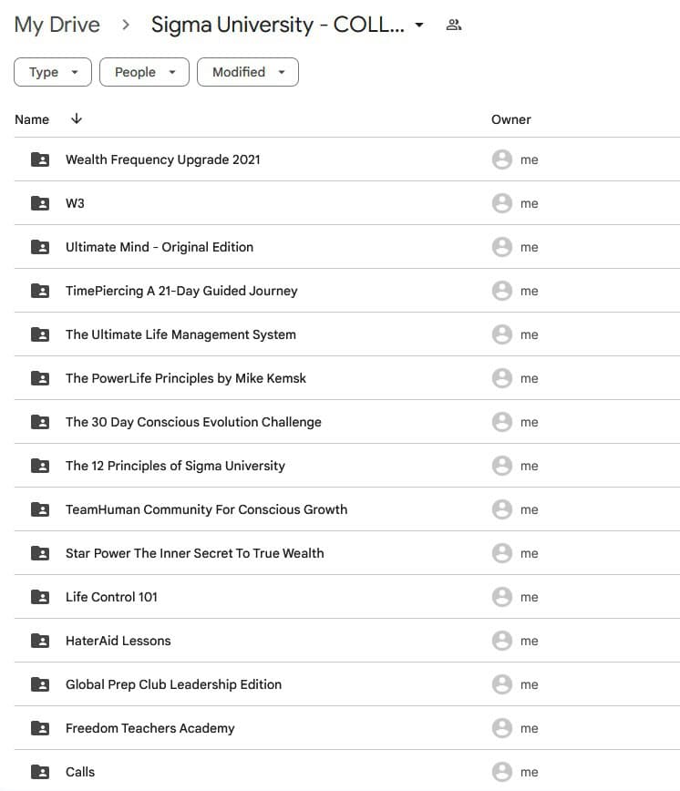This screenshot has height=791, width=680.
Task: Click the shared folder icon for Wealth Frequency Upgrade 2021
Action: [40, 159]
